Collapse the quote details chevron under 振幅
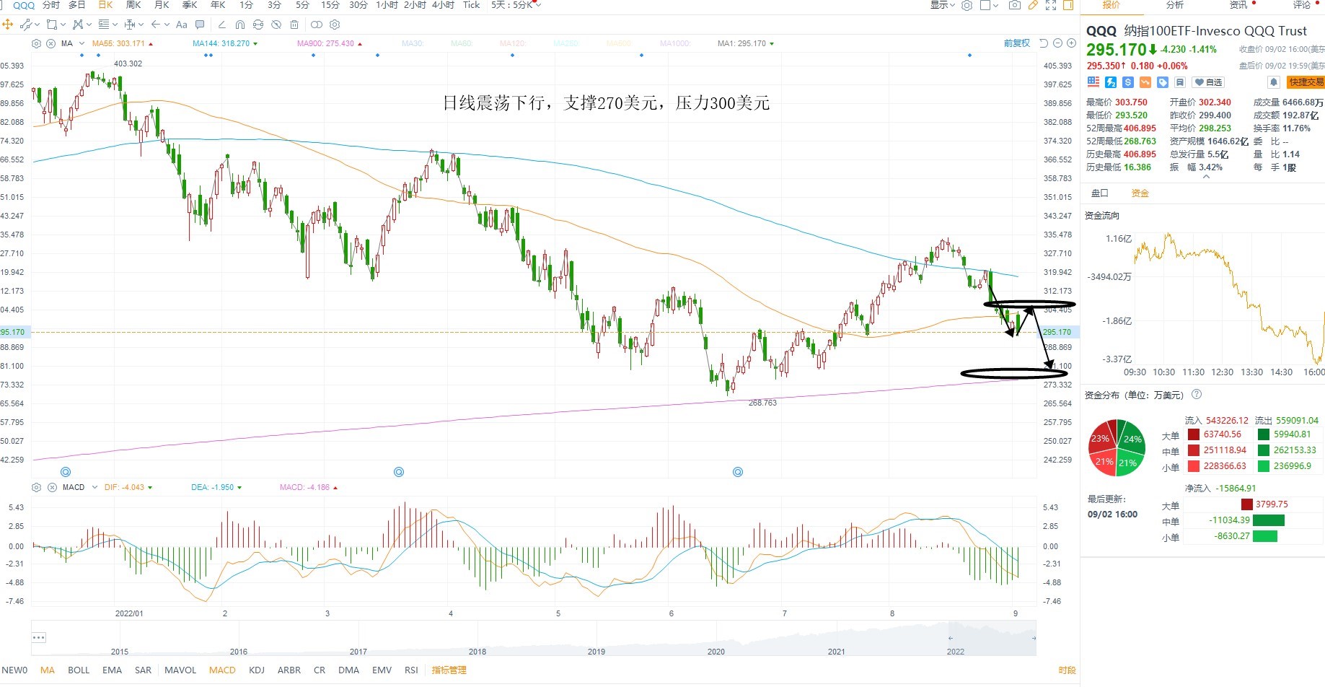This screenshot has width=1325, height=687. (1206, 177)
